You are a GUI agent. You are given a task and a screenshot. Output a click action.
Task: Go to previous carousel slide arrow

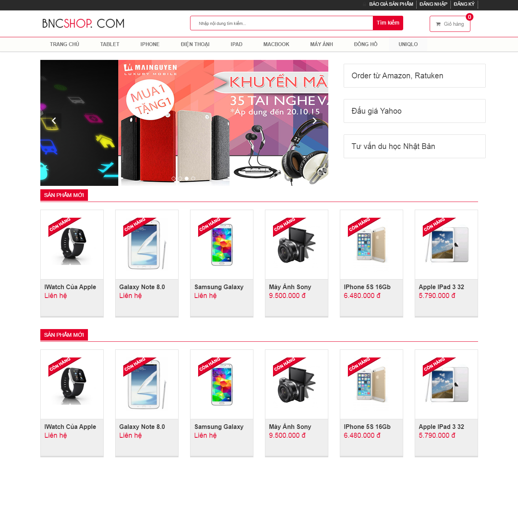[x=54, y=121]
